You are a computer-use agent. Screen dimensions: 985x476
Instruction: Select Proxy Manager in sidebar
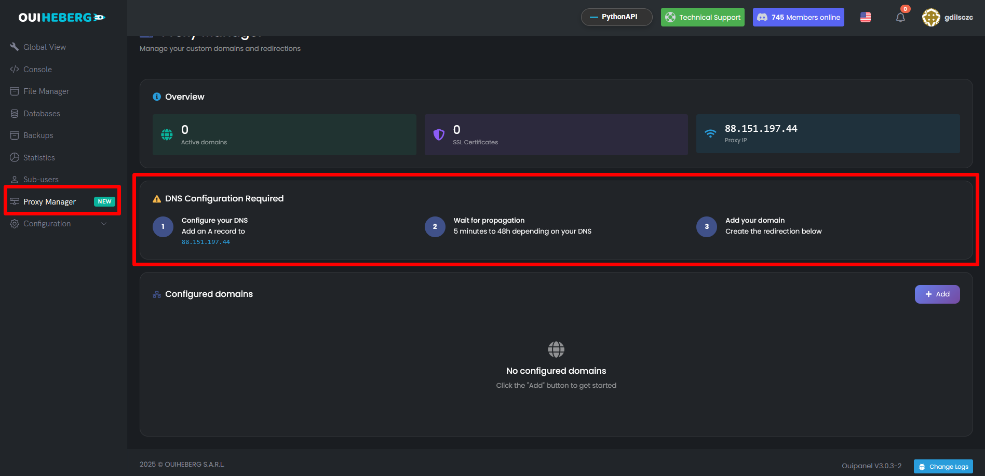pos(50,202)
